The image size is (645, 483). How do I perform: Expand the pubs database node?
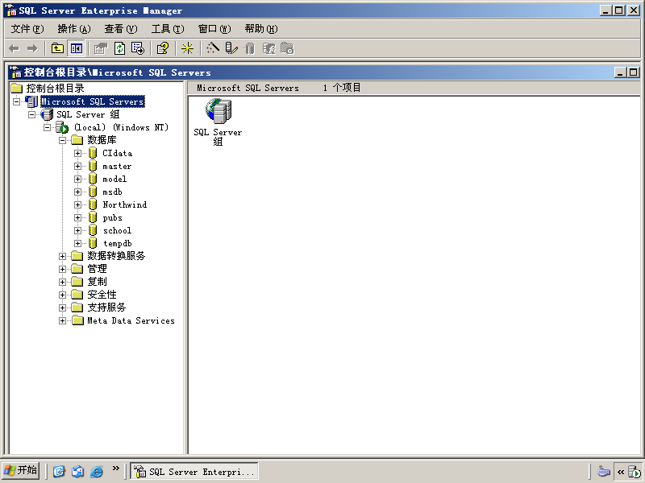coord(77,217)
